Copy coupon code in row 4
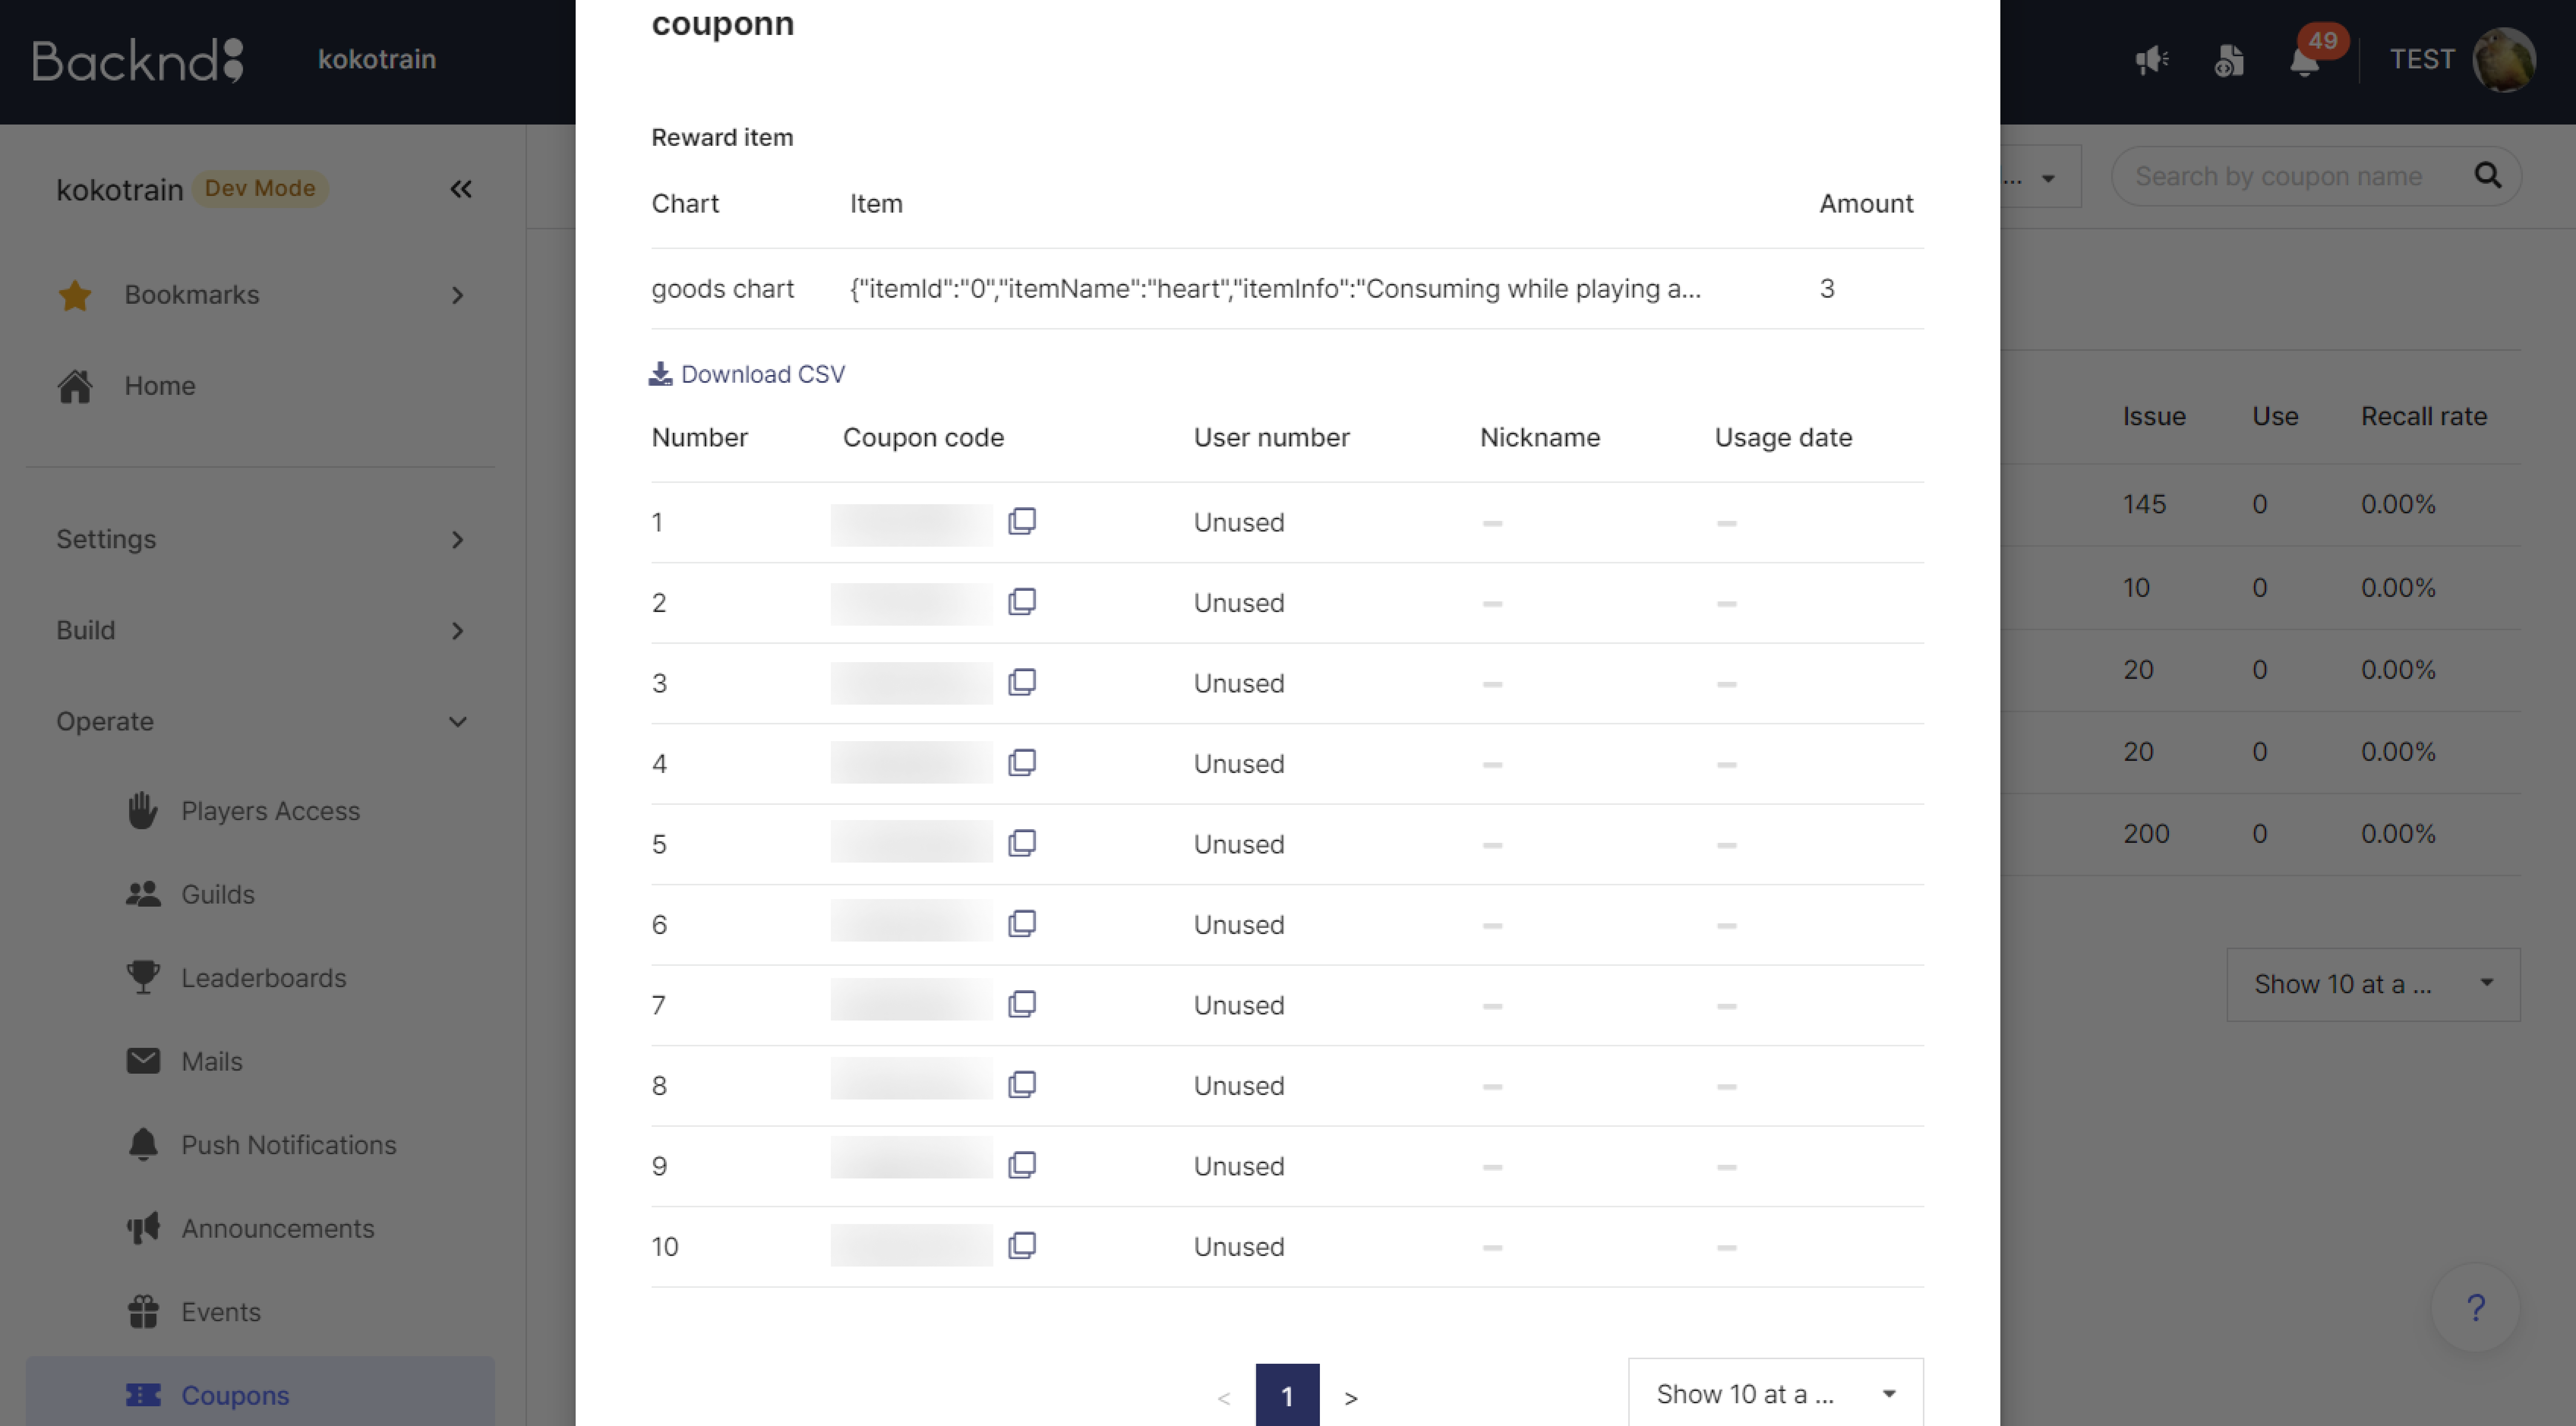The image size is (2576, 1426). point(1021,763)
